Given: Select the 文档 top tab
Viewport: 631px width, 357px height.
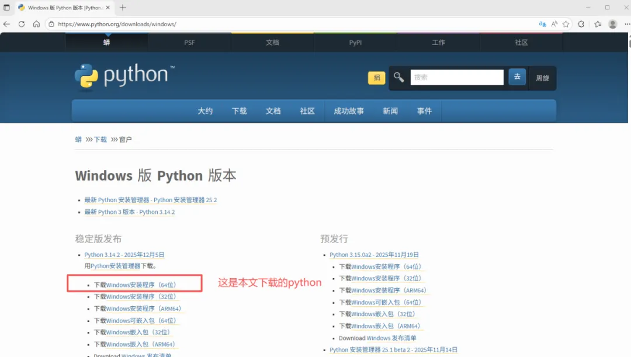Looking at the screenshot, I should pos(272,42).
